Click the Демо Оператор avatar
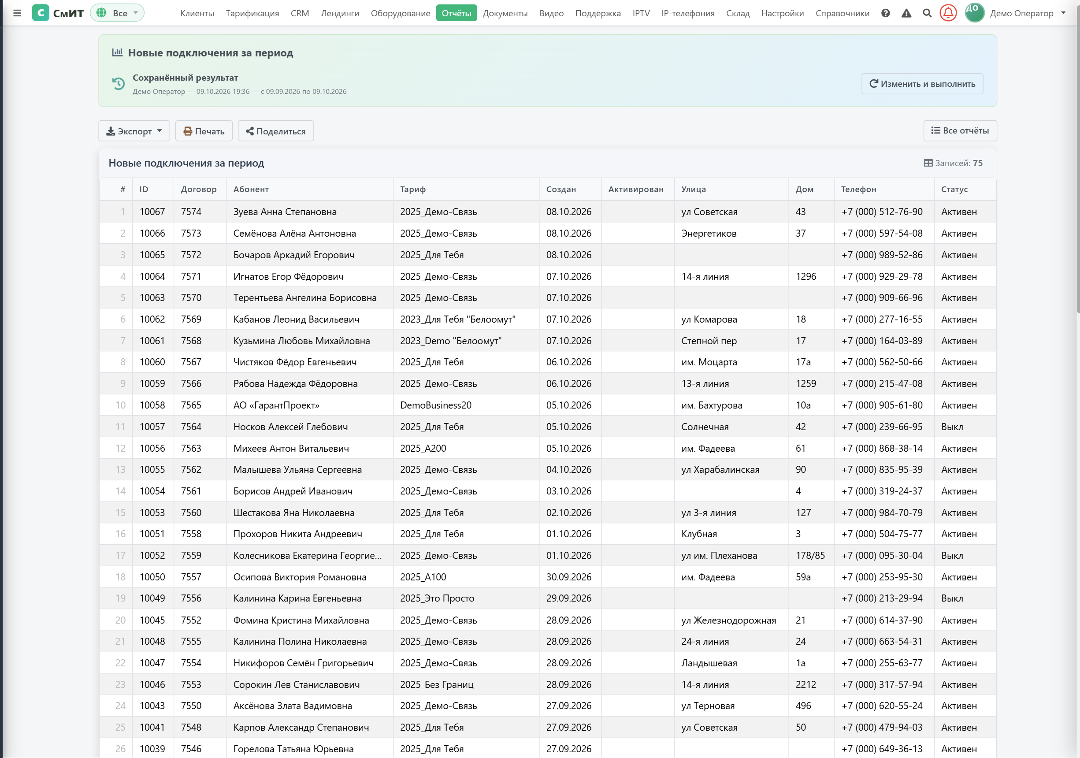The height and width of the screenshot is (758, 1080). 974,13
